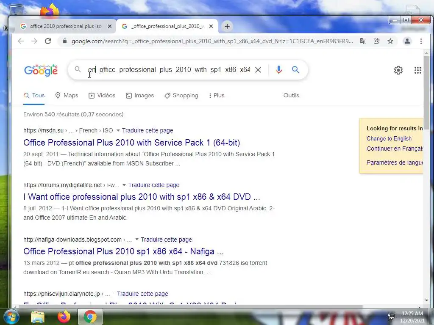The image size is (434, 325).
Task: Click in the Google search input field
Action: 169,70
